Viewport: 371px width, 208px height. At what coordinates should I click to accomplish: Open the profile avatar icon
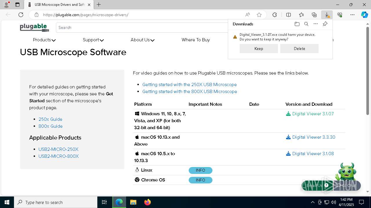click(x=6, y=5)
